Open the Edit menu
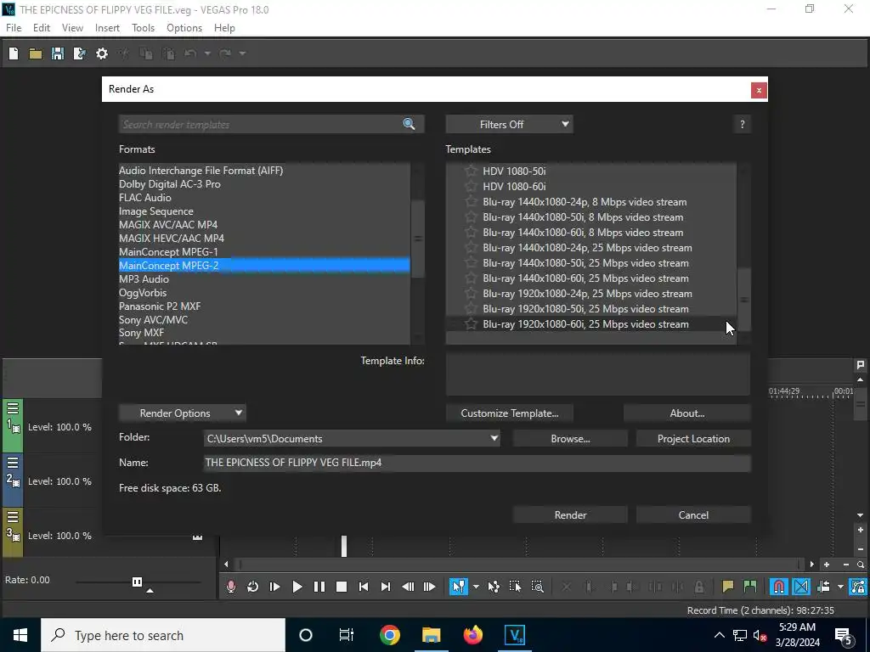The image size is (870, 652). [x=42, y=28]
